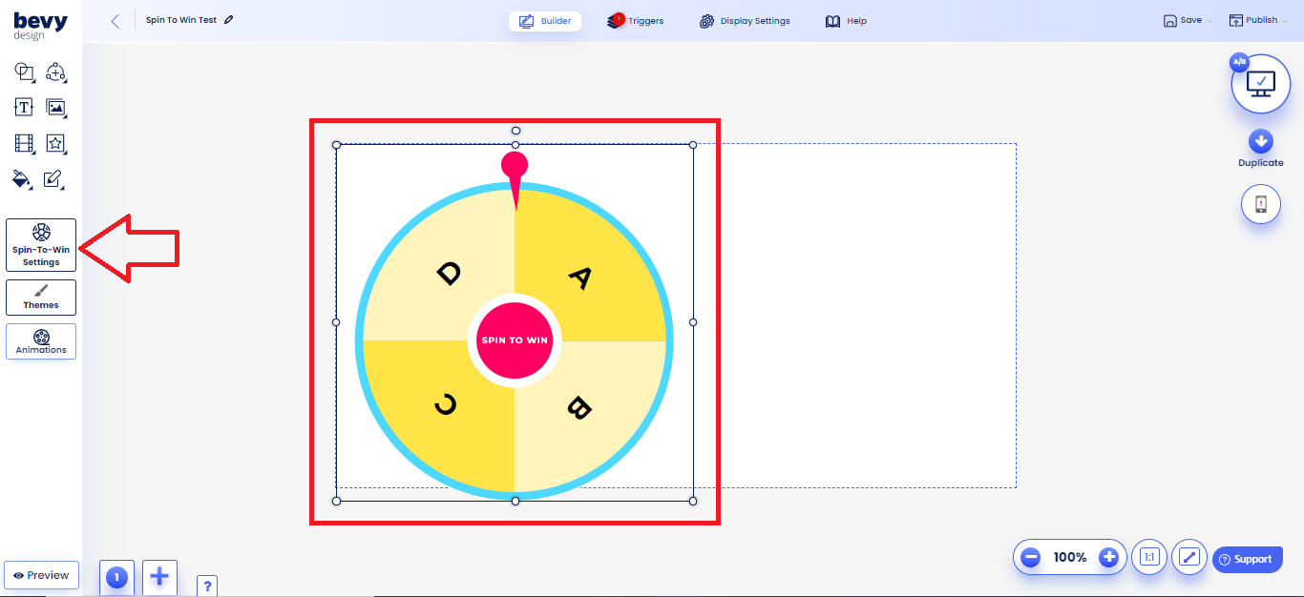This screenshot has height=597, width=1304.
Task: Expand the Publish dropdown arrow
Action: [1283, 20]
